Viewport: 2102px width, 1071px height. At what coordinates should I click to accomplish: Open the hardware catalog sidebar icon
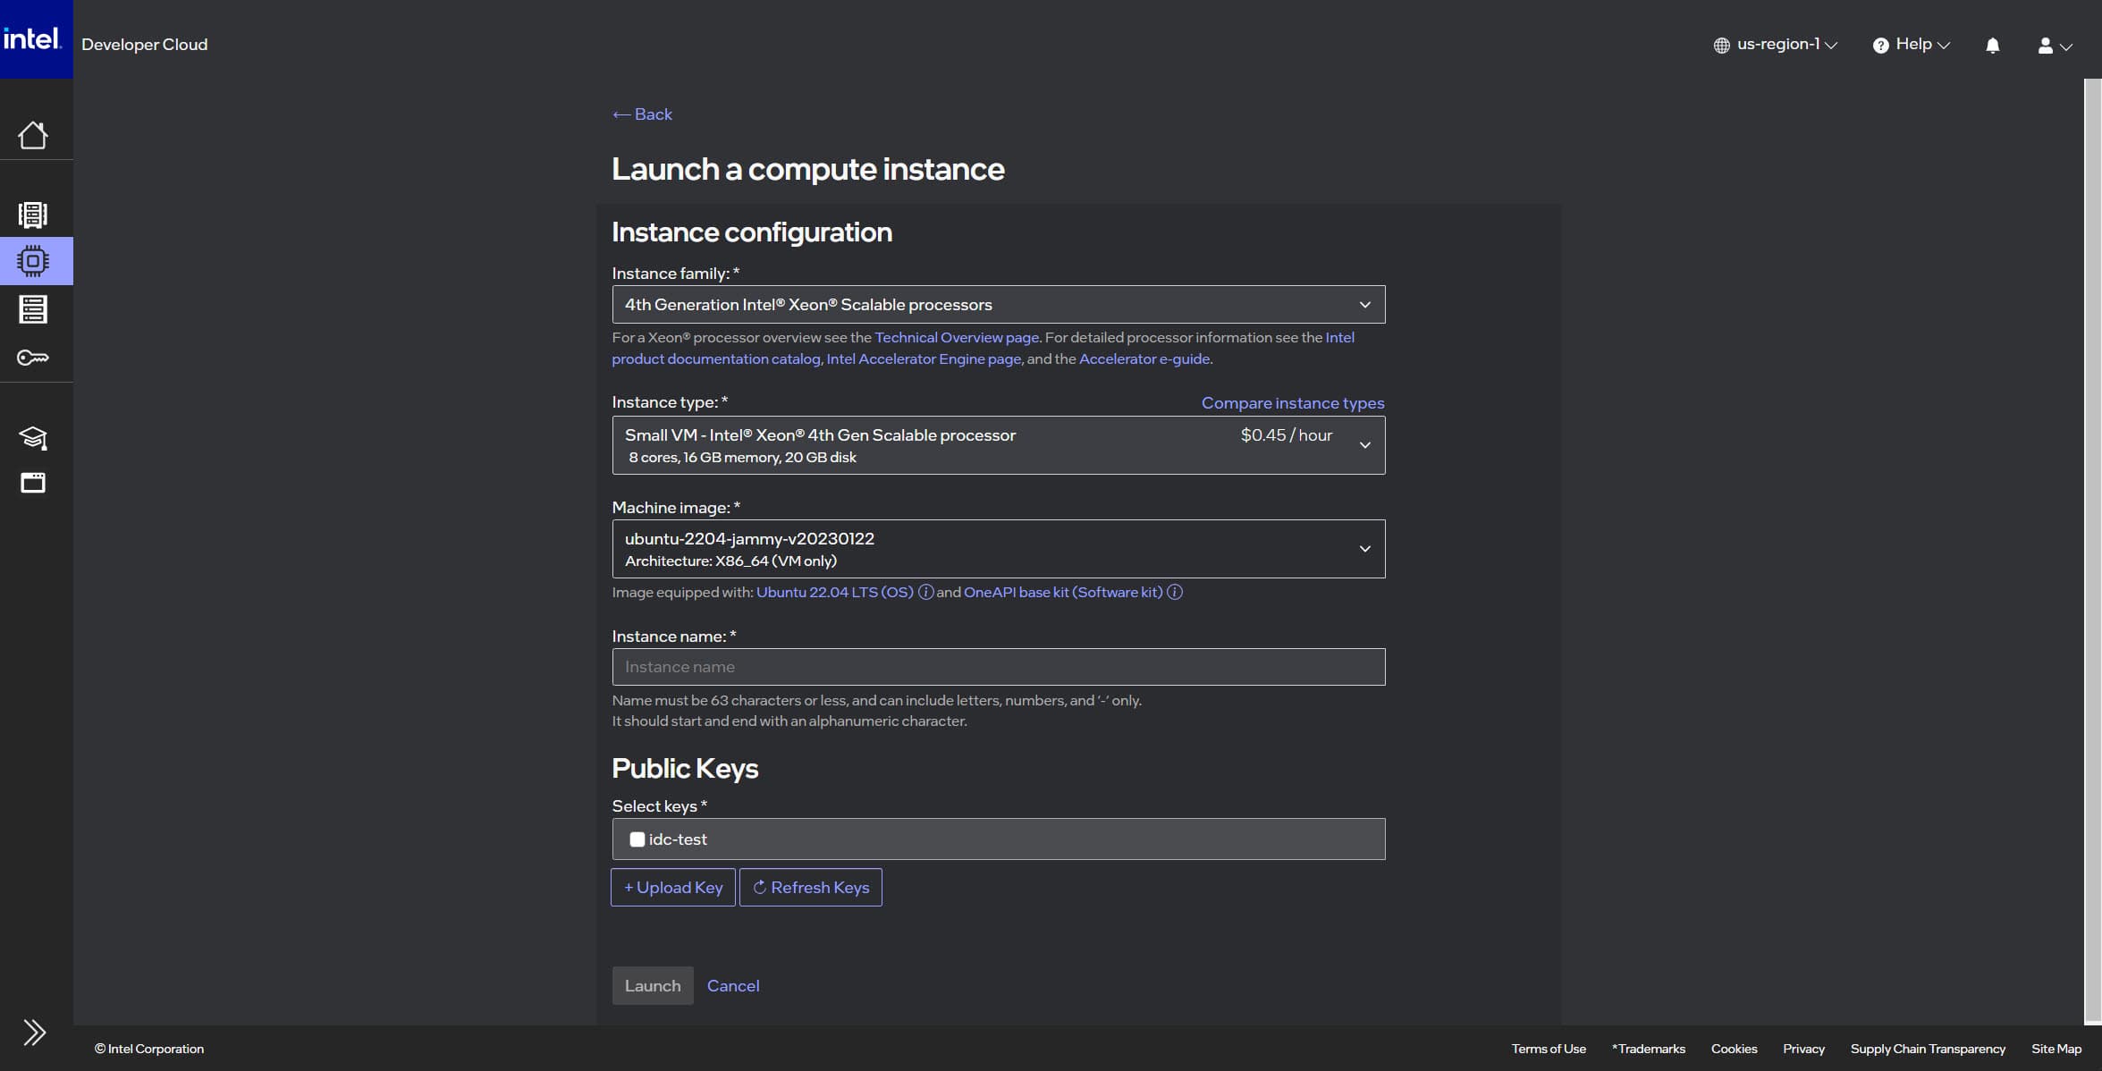(x=33, y=215)
